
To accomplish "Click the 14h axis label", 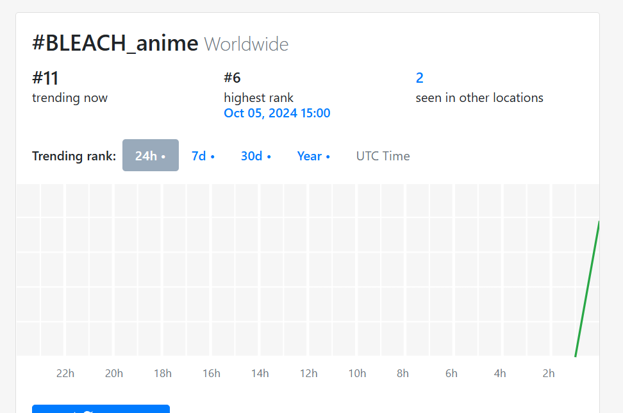I will [x=260, y=374].
